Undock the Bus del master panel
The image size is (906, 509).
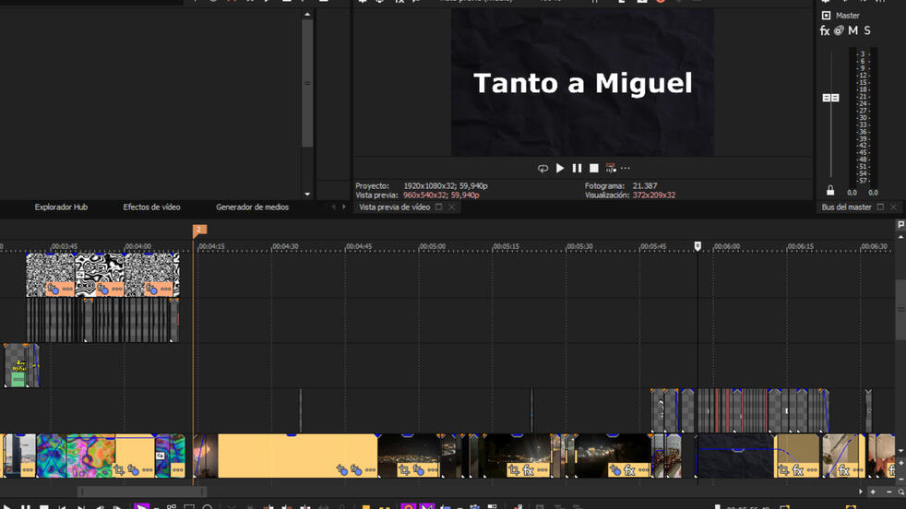click(x=880, y=207)
